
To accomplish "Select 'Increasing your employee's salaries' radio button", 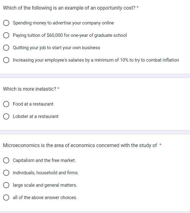I will point(6,60).
